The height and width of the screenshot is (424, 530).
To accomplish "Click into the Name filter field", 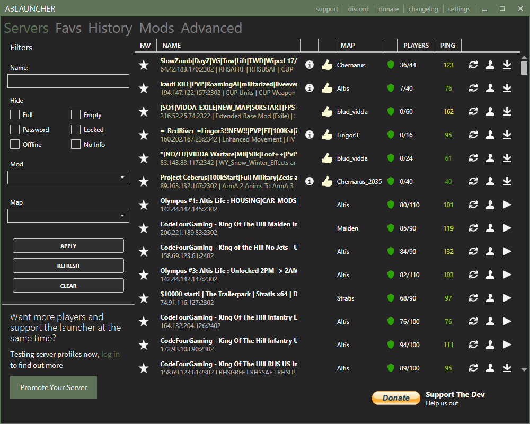I will (68, 81).
